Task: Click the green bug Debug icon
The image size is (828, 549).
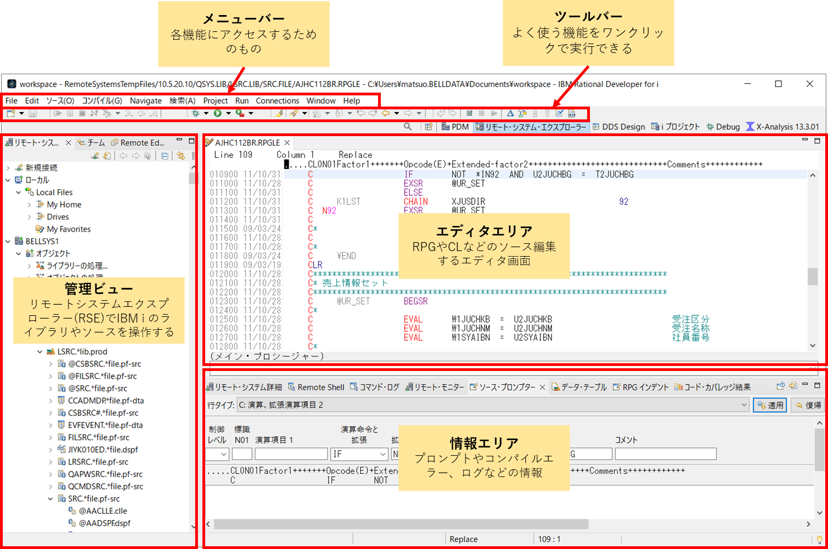Action: tap(196, 113)
